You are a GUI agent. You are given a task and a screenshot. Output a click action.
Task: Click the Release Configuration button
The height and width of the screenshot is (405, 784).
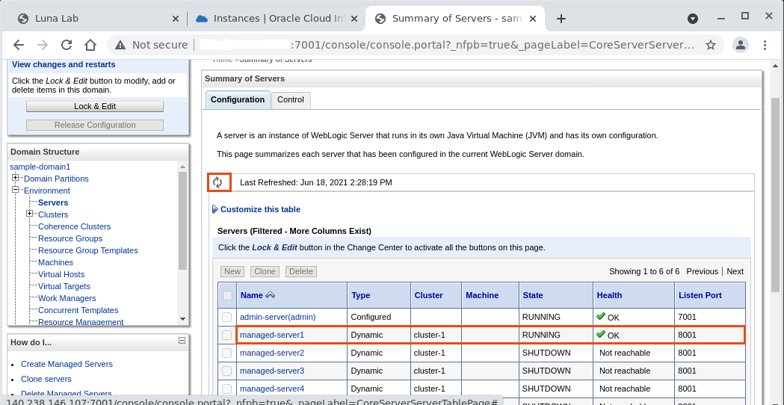coord(95,125)
